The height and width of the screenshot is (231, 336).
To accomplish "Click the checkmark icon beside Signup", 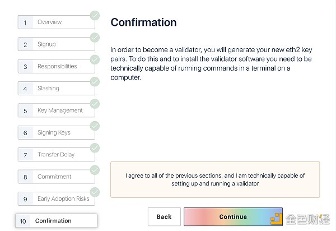I will [x=95, y=38].
